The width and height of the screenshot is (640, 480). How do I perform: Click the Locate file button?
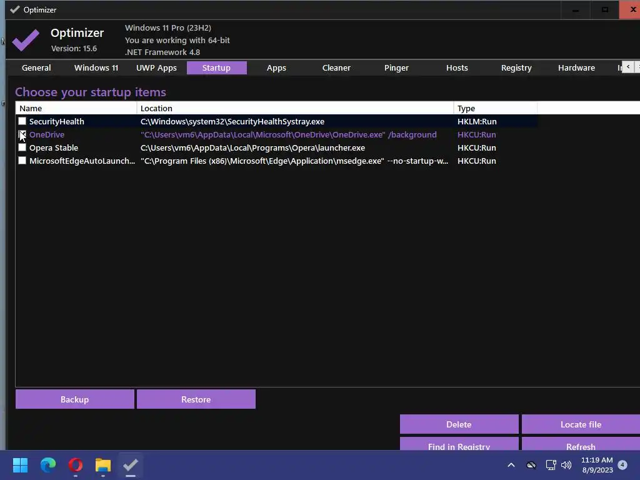coord(581,424)
